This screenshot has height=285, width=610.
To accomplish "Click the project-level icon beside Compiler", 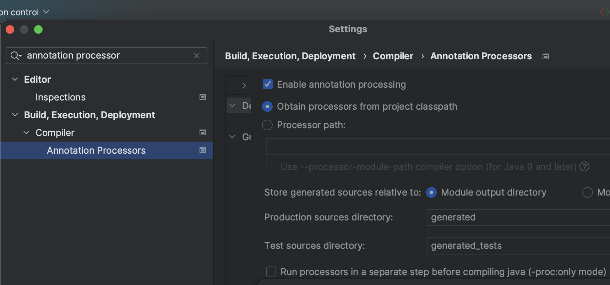I will (203, 132).
